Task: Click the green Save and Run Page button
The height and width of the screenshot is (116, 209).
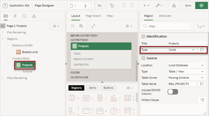Action: (201, 6)
